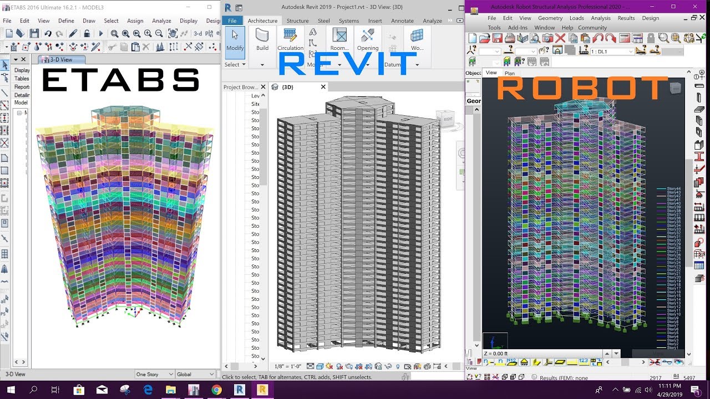Toggle Robot padlock icon

point(650,38)
